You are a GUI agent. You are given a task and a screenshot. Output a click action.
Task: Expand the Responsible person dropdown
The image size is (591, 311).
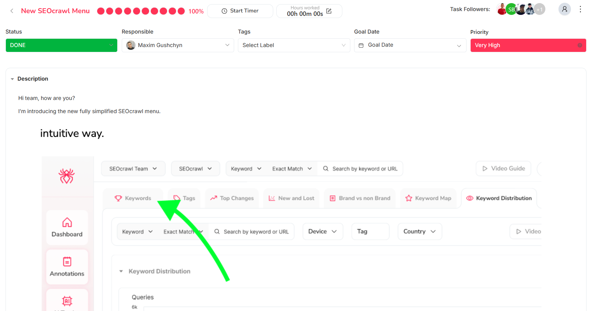[178, 45]
